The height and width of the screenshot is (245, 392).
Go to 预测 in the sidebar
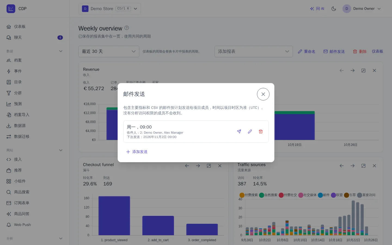point(35,104)
